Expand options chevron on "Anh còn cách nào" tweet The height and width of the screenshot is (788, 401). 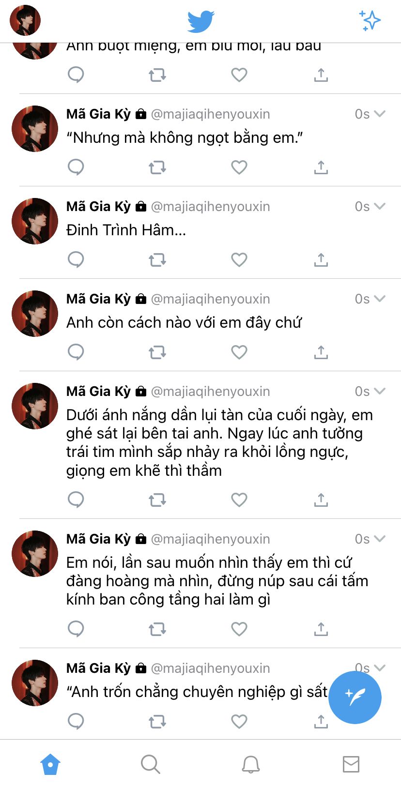tap(380, 299)
